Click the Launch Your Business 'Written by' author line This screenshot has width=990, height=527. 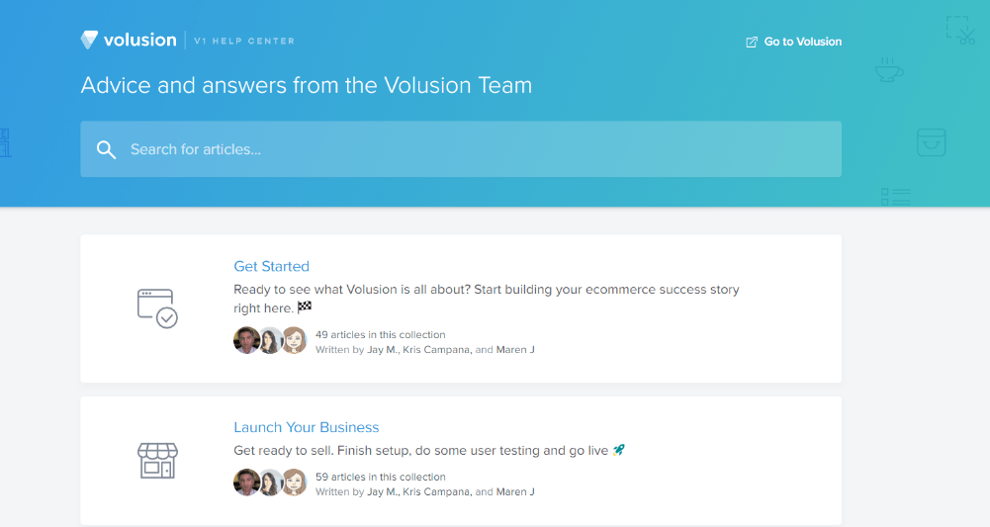click(425, 491)
